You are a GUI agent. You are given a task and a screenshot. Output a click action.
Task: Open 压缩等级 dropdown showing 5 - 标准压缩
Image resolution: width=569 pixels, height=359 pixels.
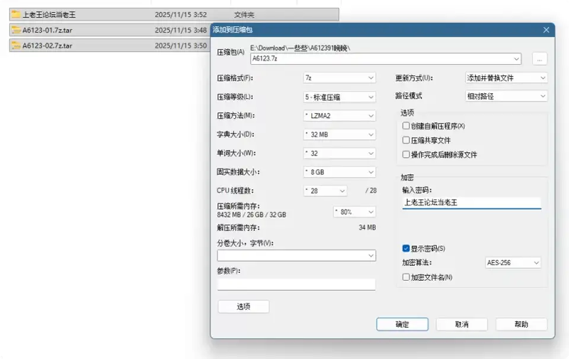[x=339, y=97]
